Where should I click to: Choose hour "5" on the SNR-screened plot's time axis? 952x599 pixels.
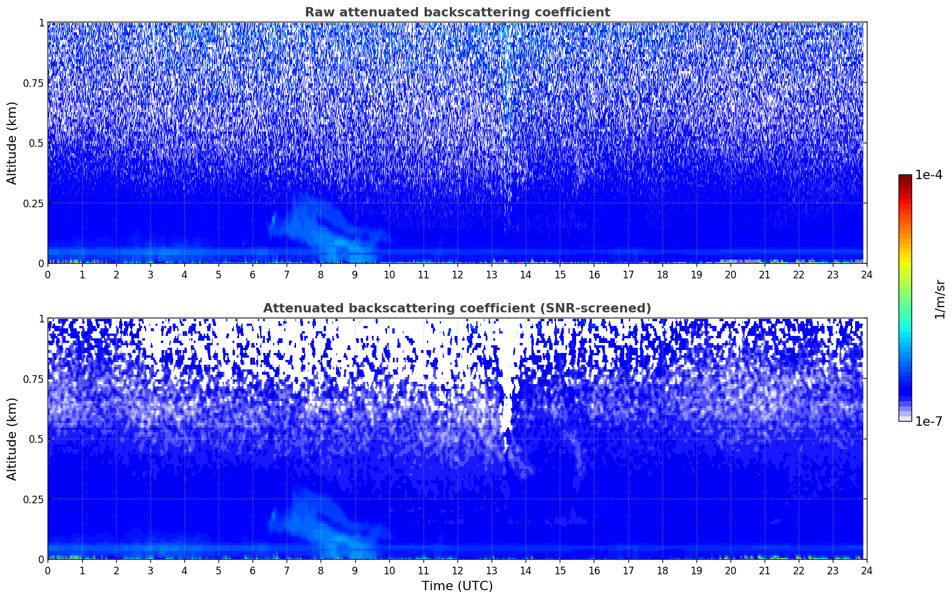[218, 570]
